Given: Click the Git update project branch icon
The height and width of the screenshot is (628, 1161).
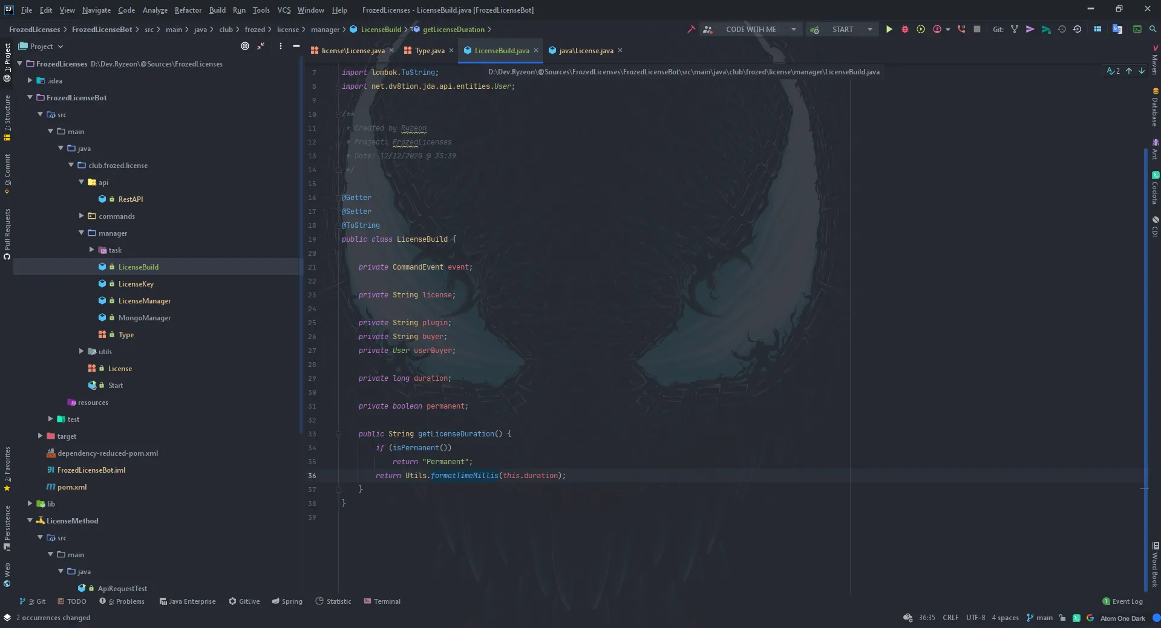Looking at the screenshot, I should click(x=1015, y=29).
